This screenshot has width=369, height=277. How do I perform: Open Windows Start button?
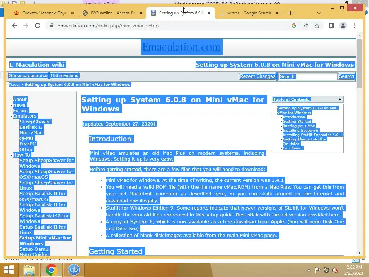click(9, 270)
